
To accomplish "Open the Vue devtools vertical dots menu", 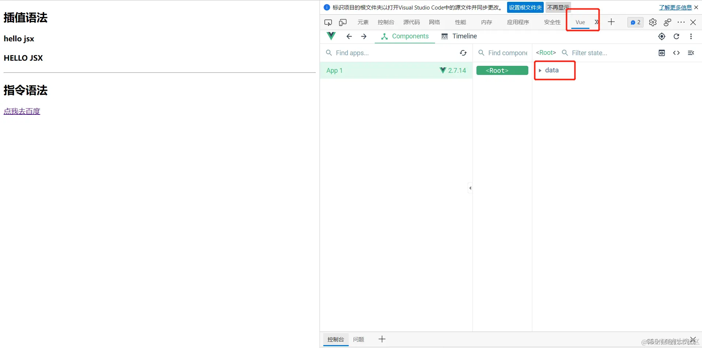I will pos(691,36).
